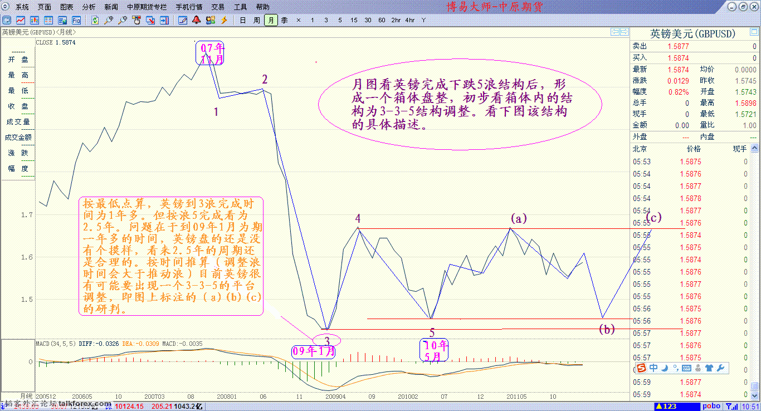Open the 新闻 menu
The height and width of the screenshot is (411, 761).
pyautogui.click(x=111, y=7)
